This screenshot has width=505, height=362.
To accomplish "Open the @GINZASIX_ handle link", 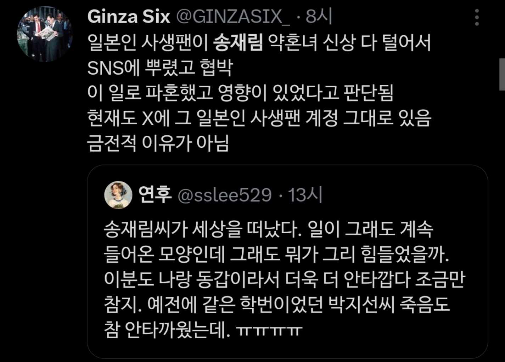I will pyautogui.click(x=233, y=17).
